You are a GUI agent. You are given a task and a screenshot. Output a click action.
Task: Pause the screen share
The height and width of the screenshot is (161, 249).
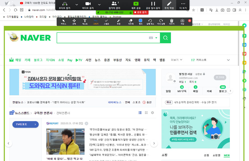[153, 5]
